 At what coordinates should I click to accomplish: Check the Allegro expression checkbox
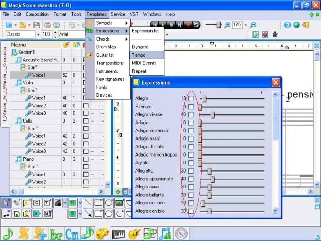[191, 98]
